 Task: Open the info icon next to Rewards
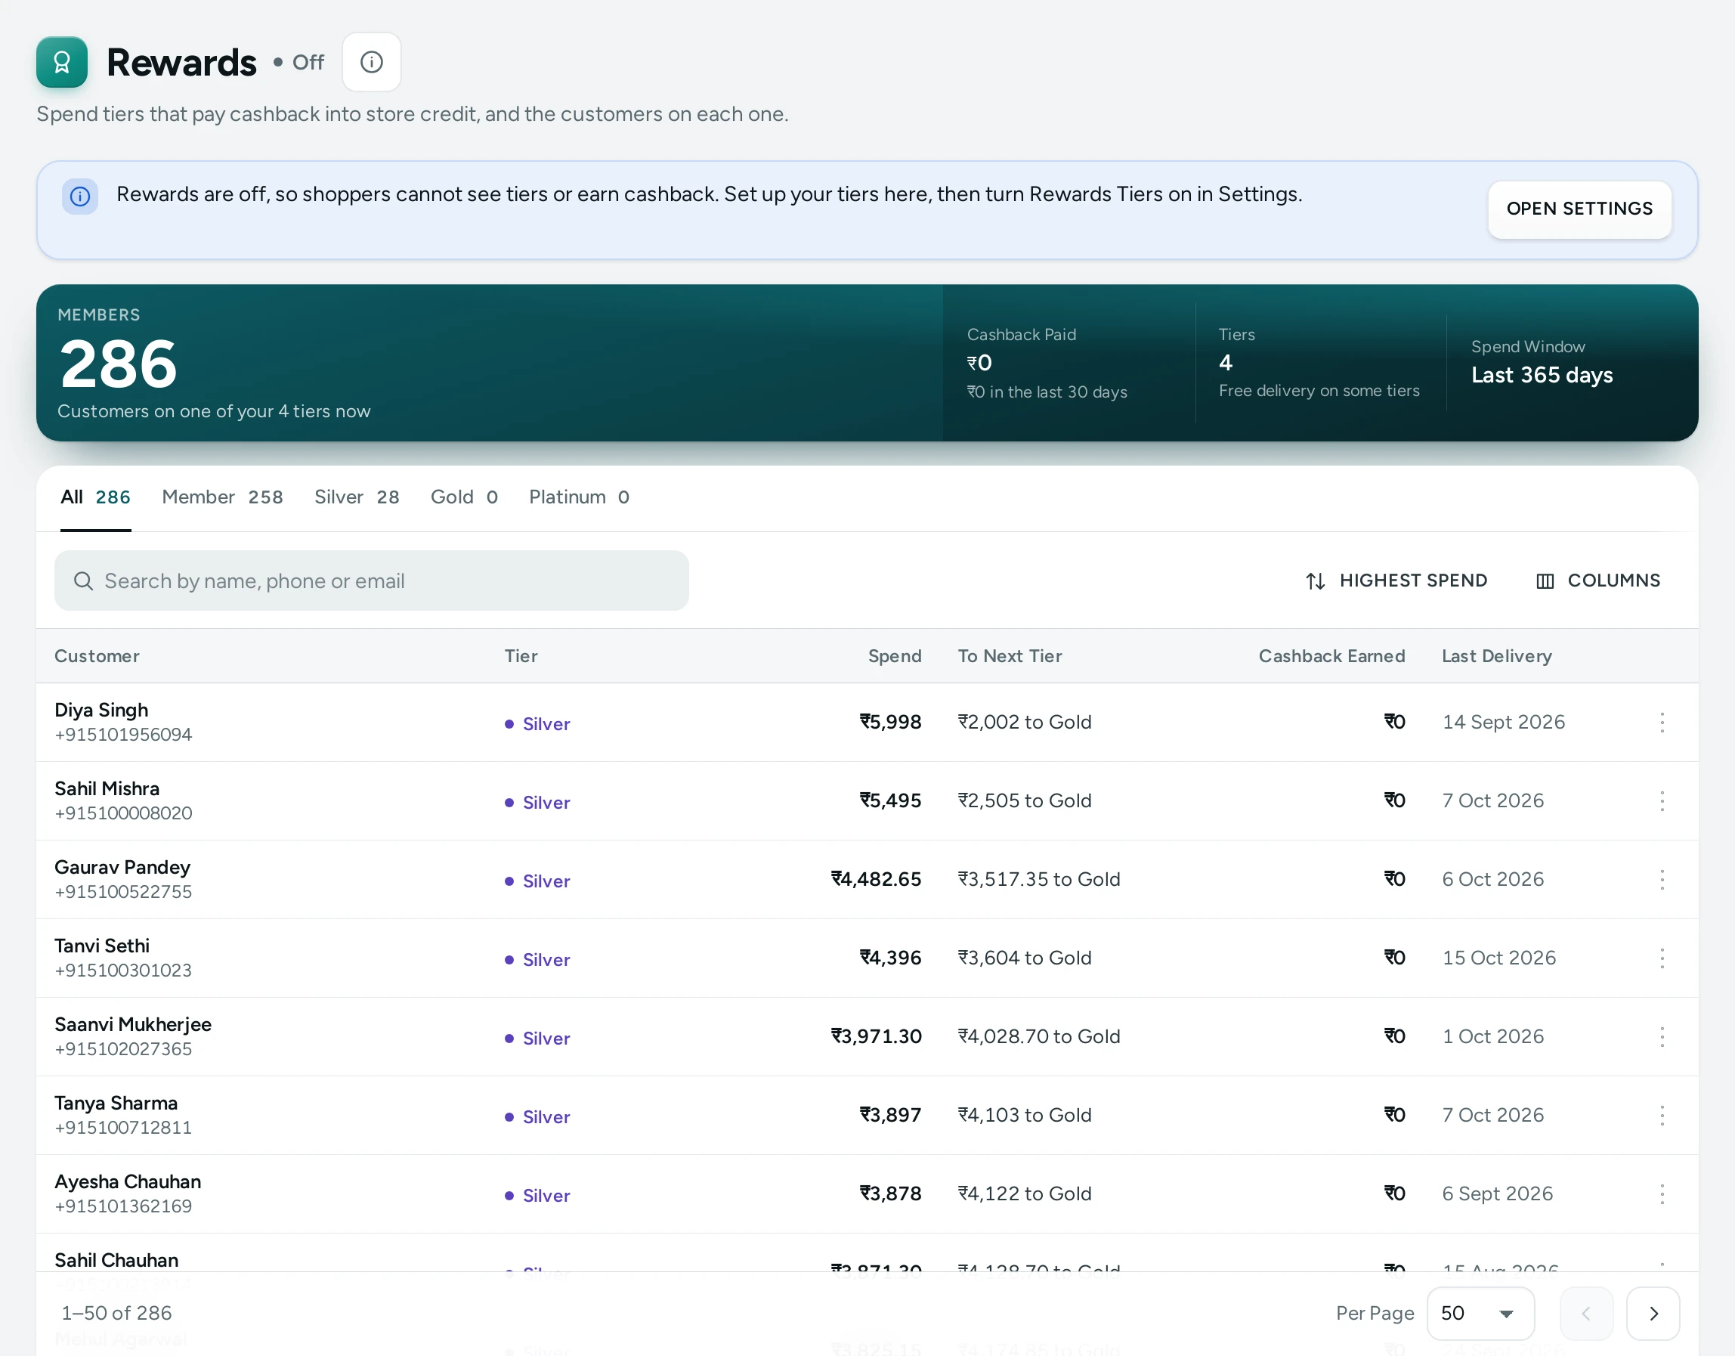pos(372,62)
